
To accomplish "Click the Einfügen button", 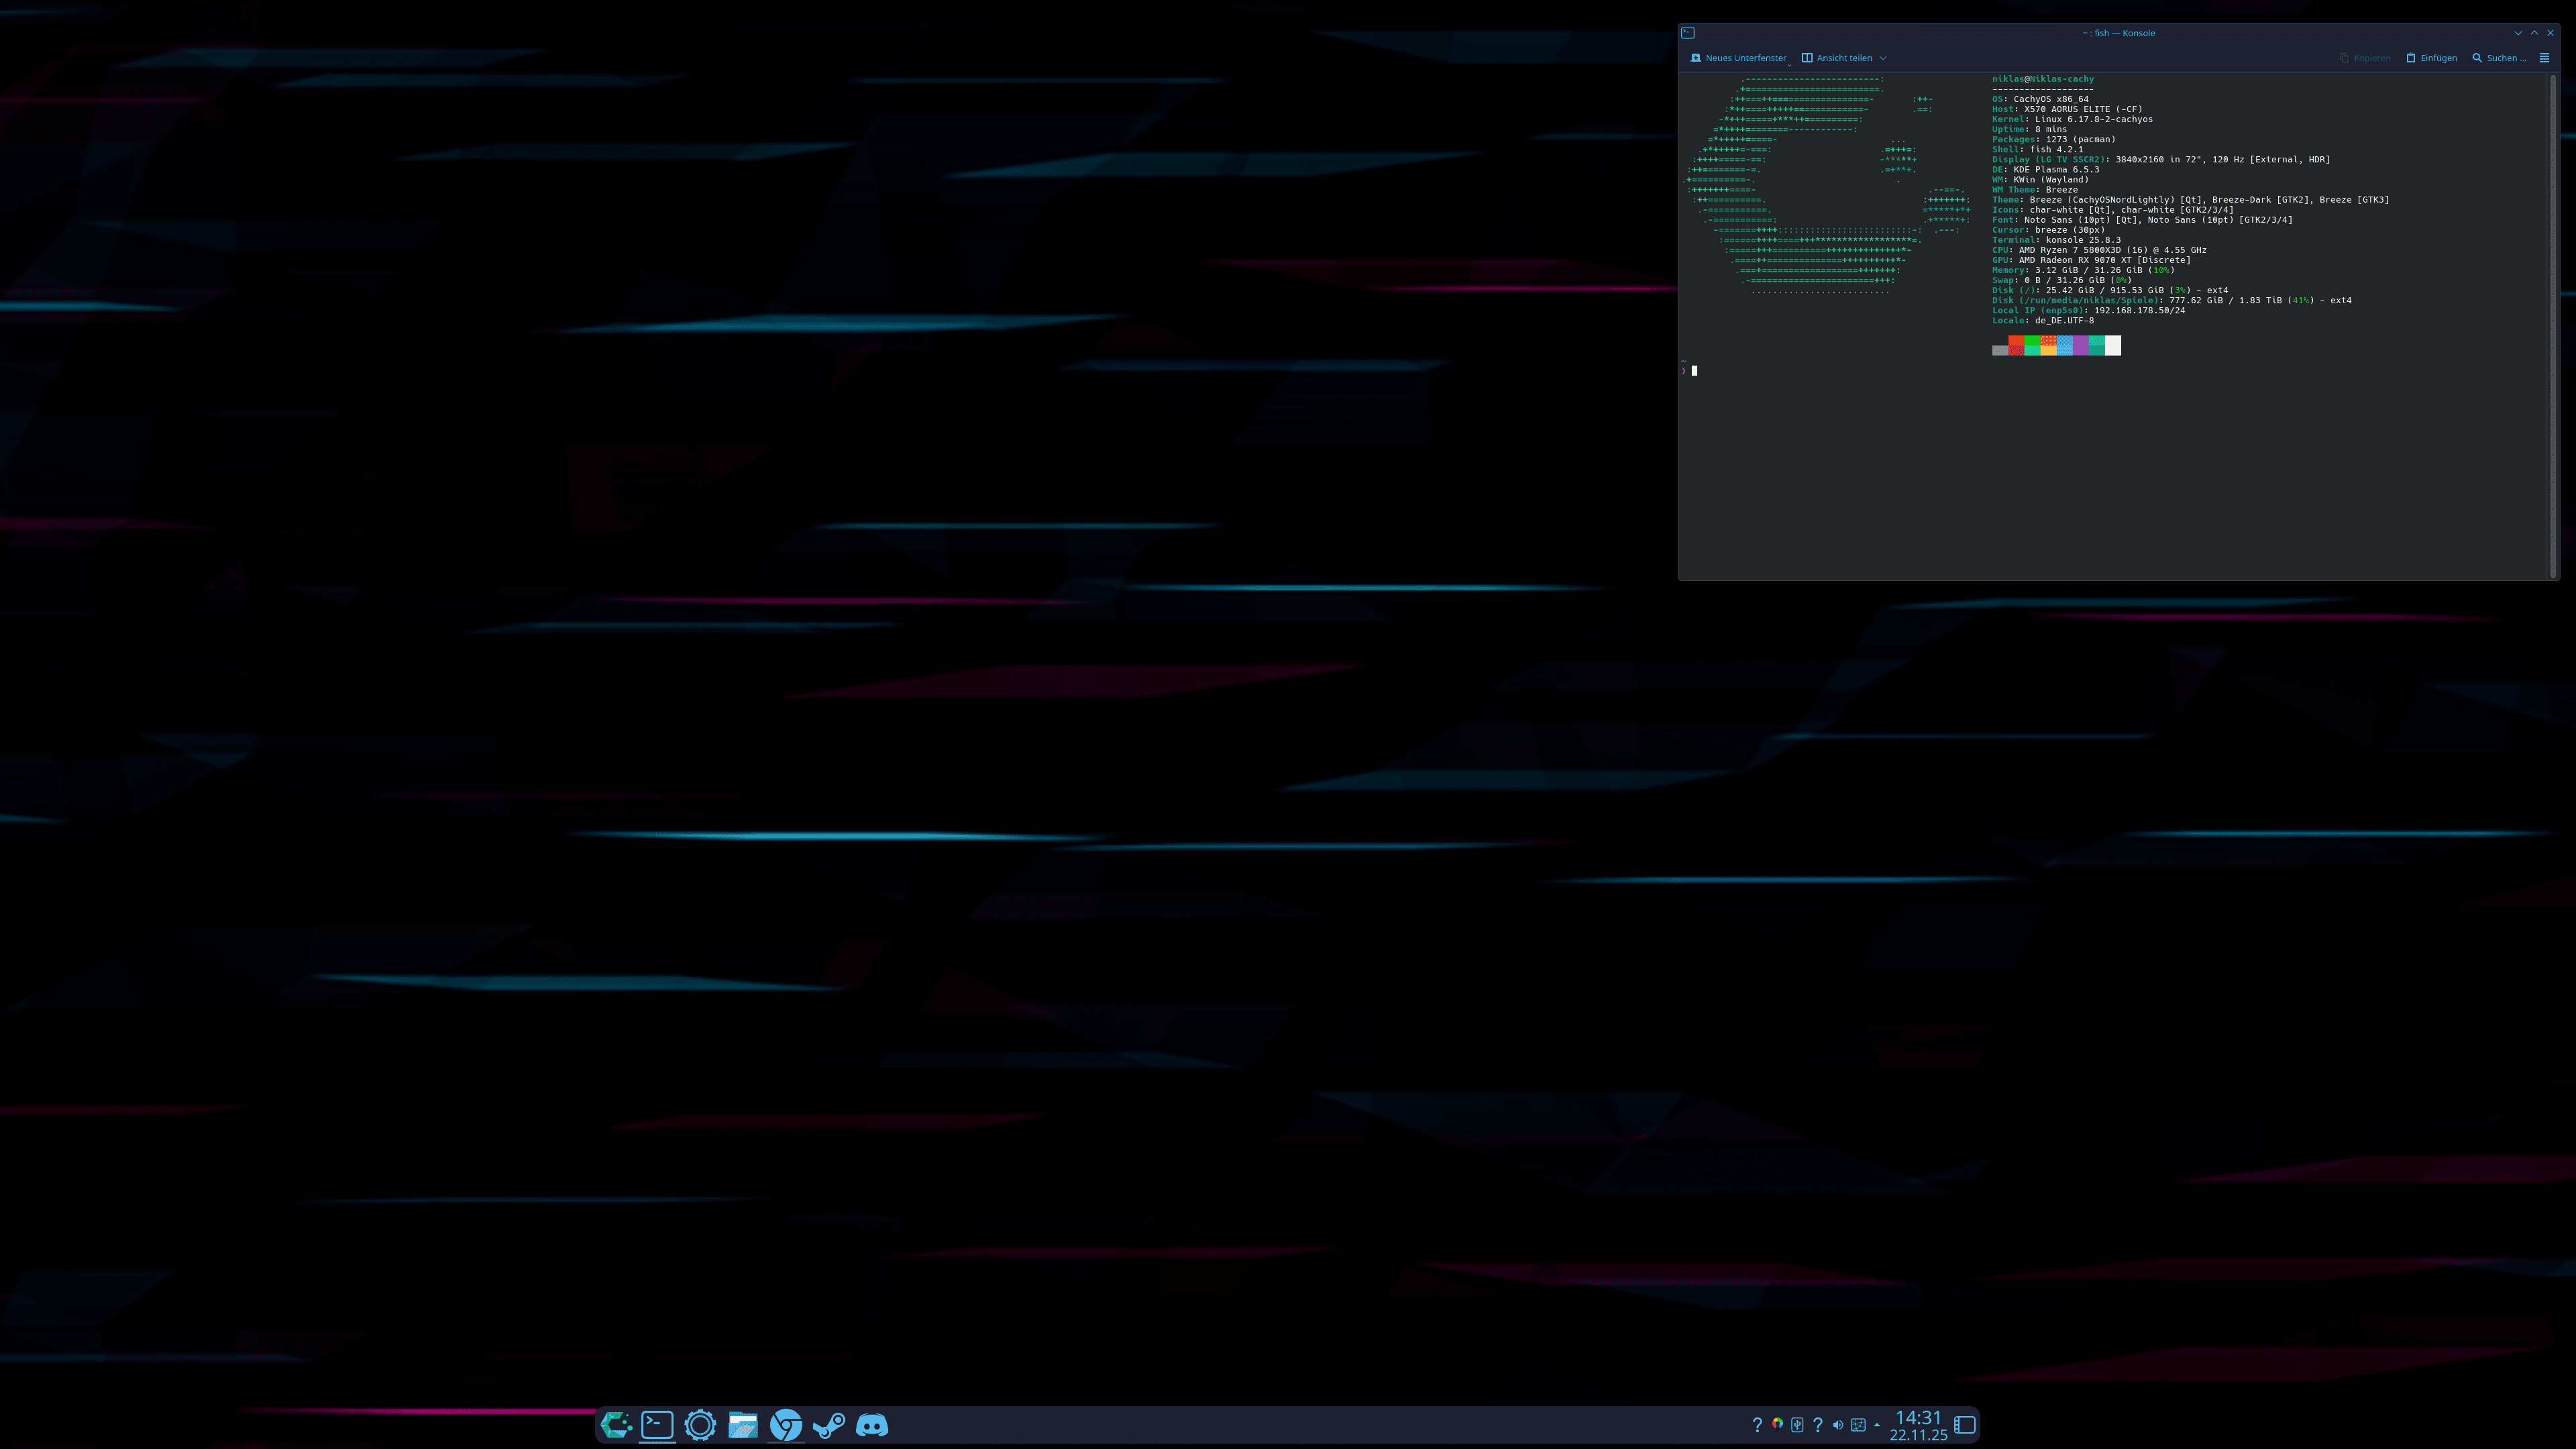I will (2431, 57).
